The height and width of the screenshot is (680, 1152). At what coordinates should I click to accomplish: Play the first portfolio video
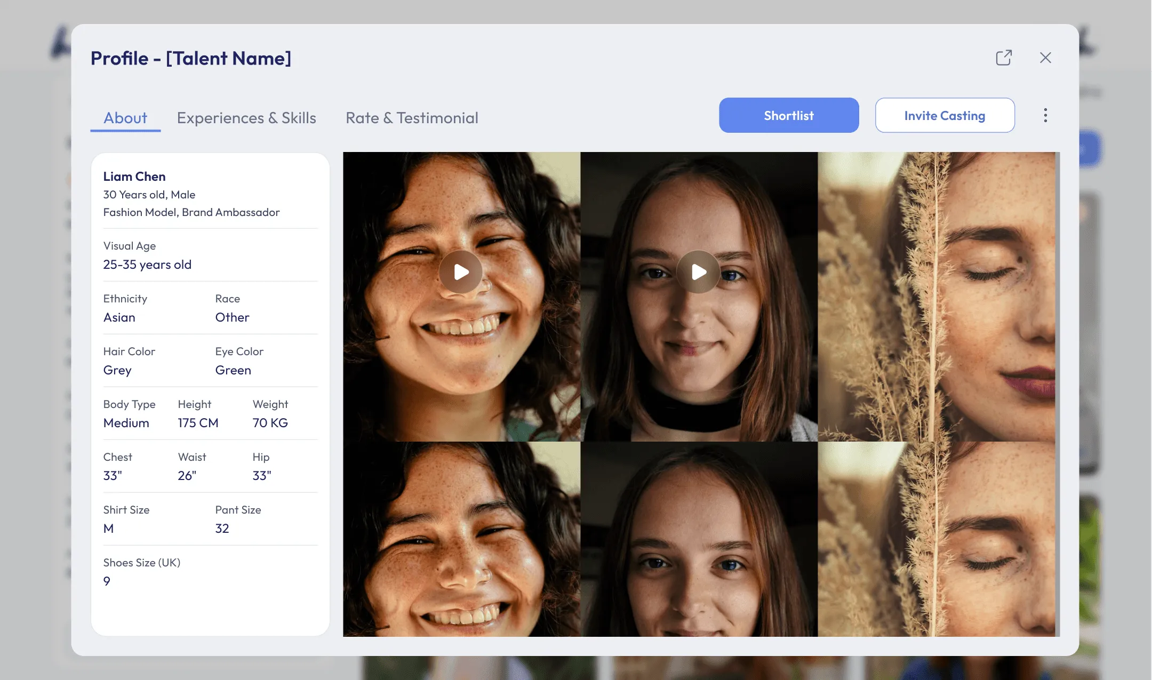point(461,272)
